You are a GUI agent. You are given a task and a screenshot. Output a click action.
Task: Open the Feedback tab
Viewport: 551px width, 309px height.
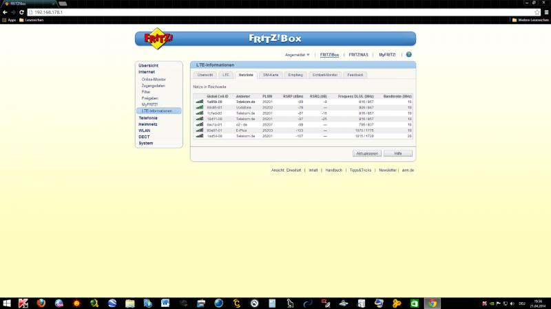[355, 75]
